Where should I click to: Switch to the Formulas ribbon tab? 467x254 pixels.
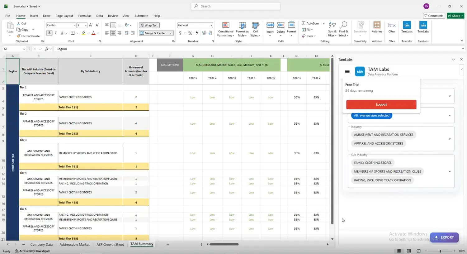point(85,16)
